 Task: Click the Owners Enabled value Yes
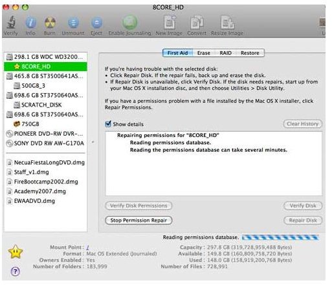[x=91, y=260]
